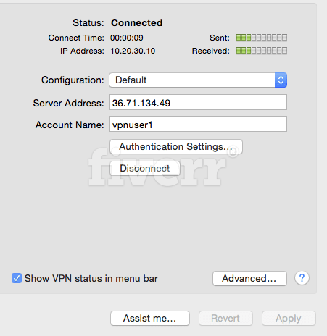Click the Apply button
This screenshot has height=336, width=327.
click(289, 318)
